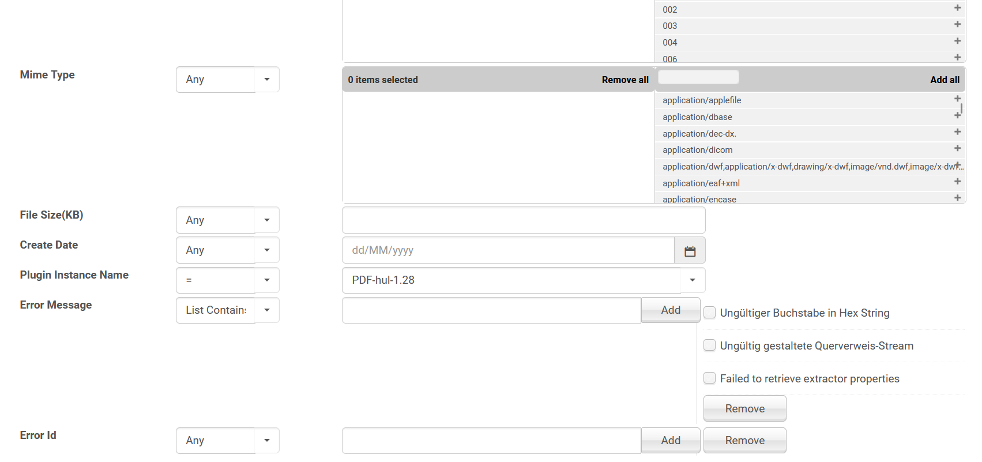Viewport: 982px width, 462px height.
Task: Check 'Ungültiger Buchstabe in Hex String' checkbox
Action: click(x=710, y=313)
